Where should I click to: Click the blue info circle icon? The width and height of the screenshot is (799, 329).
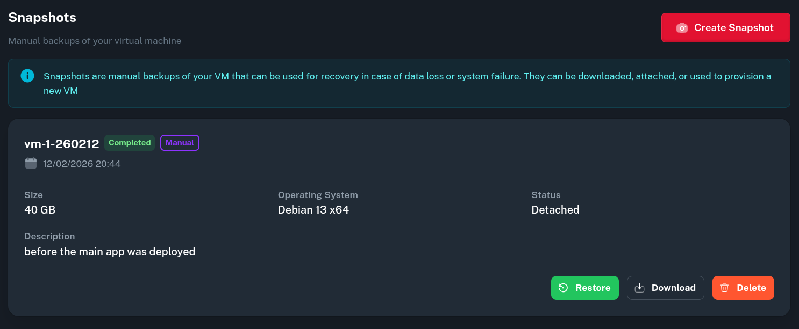pos(27,76)
